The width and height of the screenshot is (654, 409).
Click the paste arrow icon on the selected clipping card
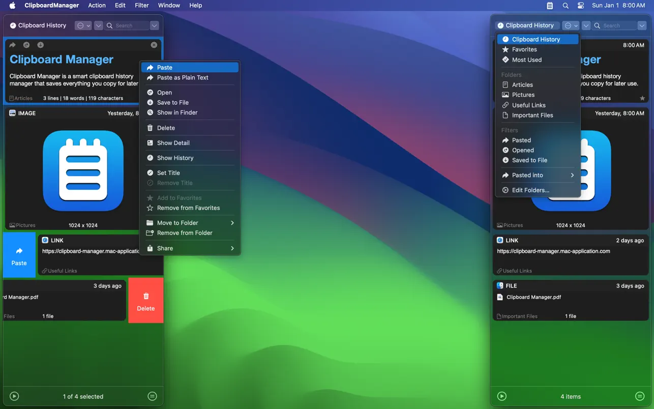click(x=13, y=45)
